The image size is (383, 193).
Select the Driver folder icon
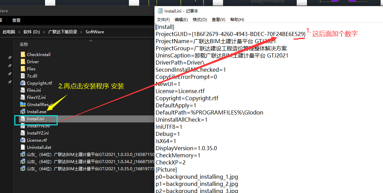[23, 62]
